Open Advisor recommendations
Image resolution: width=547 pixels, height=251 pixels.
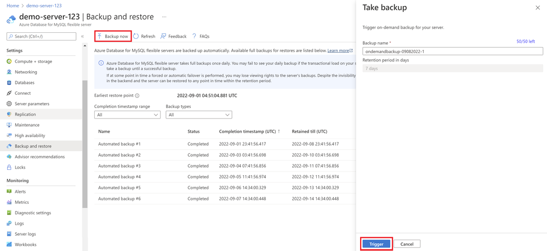point(40,157)
